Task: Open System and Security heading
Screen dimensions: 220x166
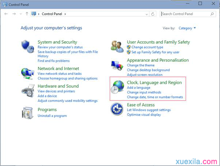Action: pyautogui.click(x=57, y=42)
